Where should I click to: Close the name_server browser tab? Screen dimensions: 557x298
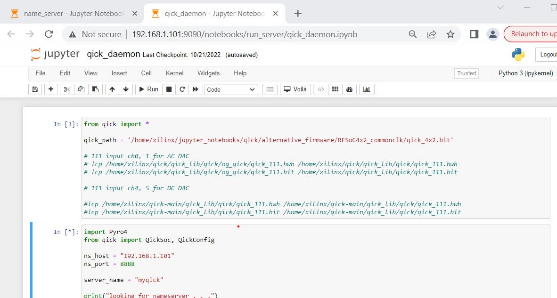click(x=135, y=14)
